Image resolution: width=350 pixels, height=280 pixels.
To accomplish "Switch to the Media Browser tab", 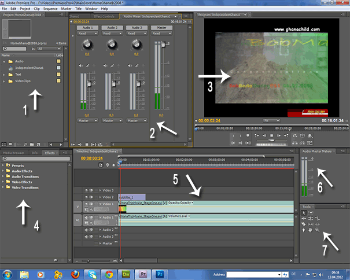I will coord(14,153).
